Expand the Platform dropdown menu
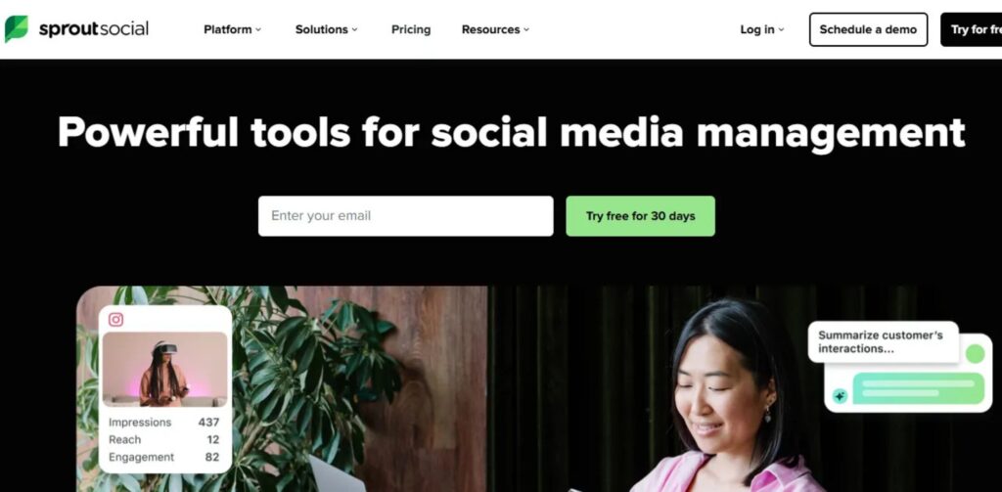The height and width of the screenshot is (492, 1002). click(x=233, y=29)
